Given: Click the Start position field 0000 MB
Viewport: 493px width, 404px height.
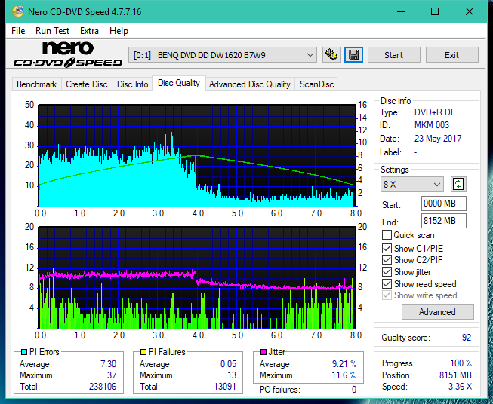Looking at the screenshot, I should (443, 204).
